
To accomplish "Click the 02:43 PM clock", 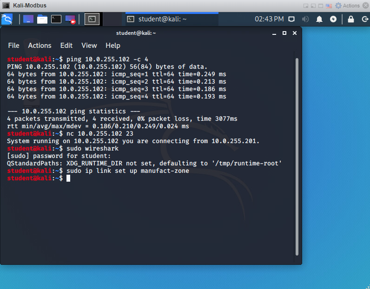I will [x=269, y=19].
